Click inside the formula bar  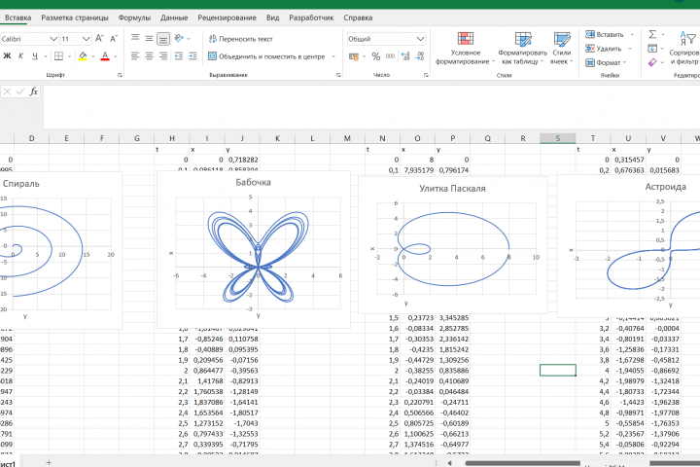click(x=371, y=107)
